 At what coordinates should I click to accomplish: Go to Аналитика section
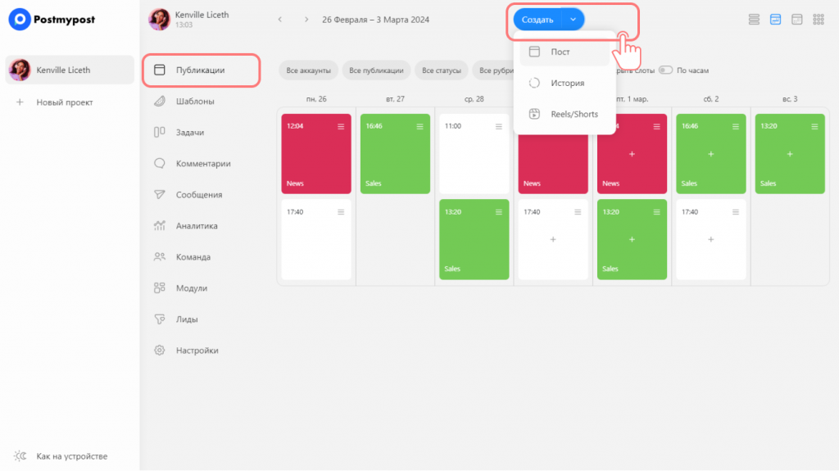click(x=197, y=226)
